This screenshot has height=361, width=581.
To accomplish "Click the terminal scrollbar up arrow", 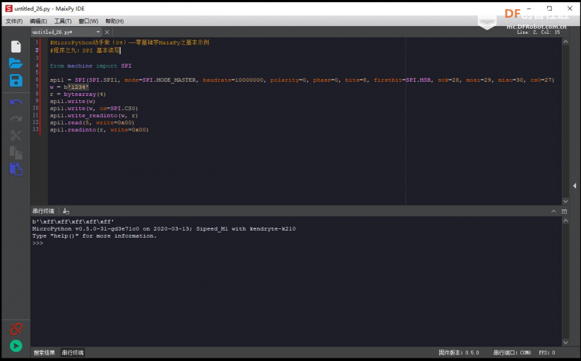I will (x=565, y=221).
